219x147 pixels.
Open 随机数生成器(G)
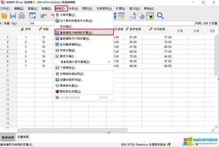click(84, 91)
